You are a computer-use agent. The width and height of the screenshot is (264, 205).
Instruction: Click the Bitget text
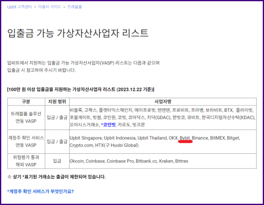(233, 138)
